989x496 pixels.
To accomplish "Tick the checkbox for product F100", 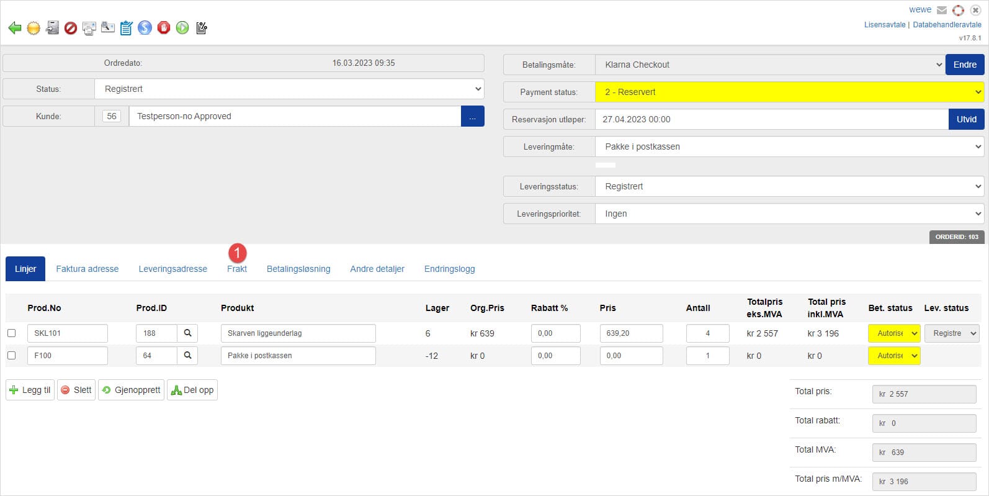I will click(x=11, y=356).
